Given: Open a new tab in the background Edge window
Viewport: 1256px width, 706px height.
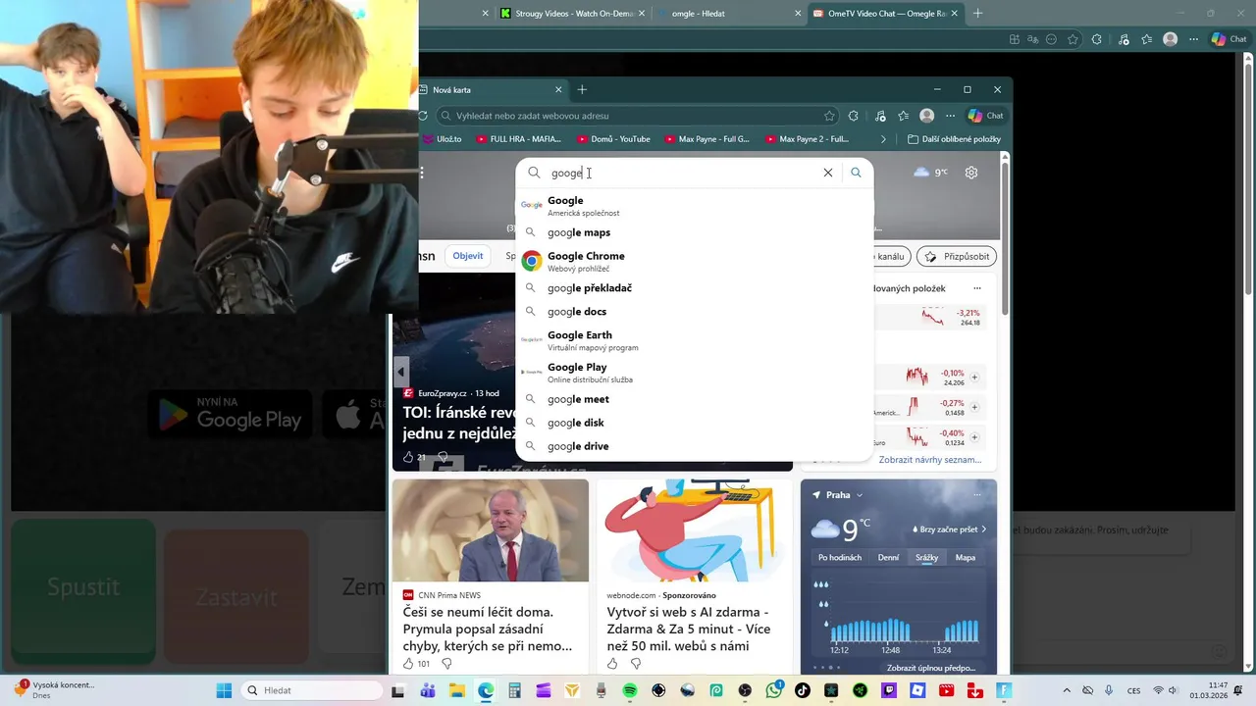Looking at the screenshot, I should tap(977, 14).
